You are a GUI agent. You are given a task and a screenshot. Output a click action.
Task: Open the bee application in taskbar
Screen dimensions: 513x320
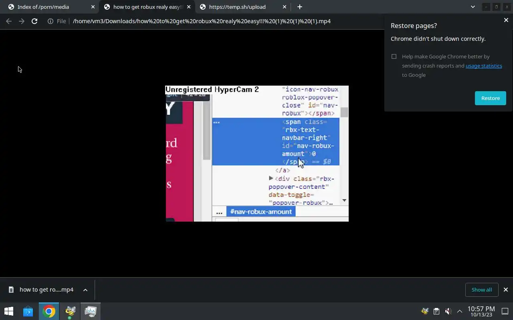point(70,311)
